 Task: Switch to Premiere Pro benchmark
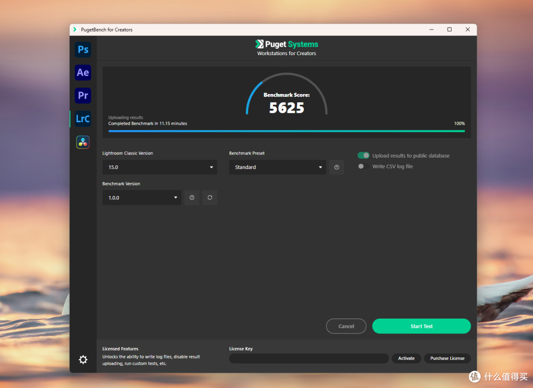[x=83, y=96]
